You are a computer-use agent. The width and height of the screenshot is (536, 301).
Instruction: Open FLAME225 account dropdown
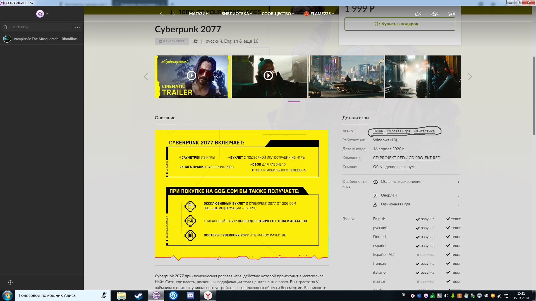(x=322, y=13)
